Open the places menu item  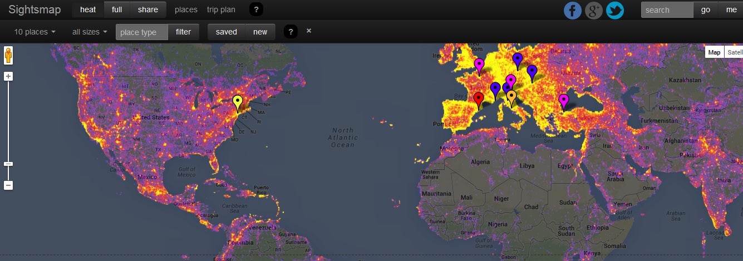pos(186,9)
